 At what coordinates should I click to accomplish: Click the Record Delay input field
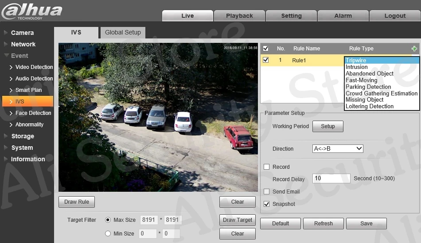[331, 178]
